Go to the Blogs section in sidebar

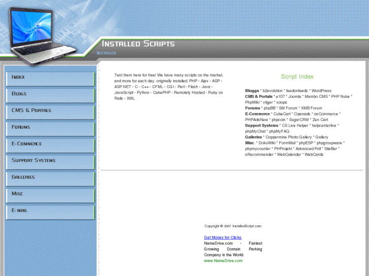tap(50, 95)
